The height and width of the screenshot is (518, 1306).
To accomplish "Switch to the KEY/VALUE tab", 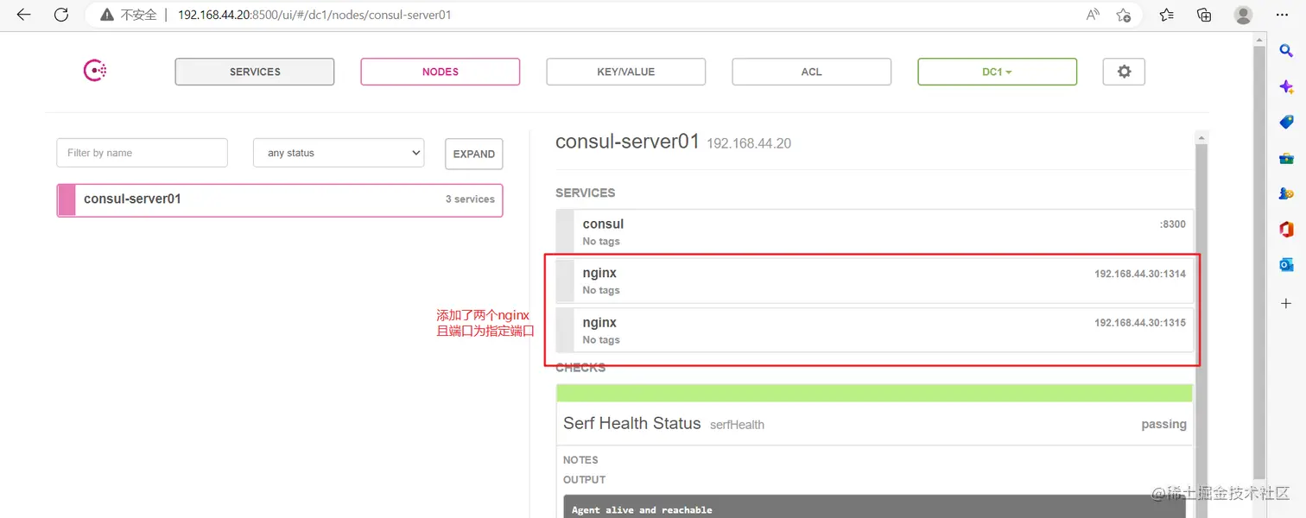I will [x=625, y=72].
